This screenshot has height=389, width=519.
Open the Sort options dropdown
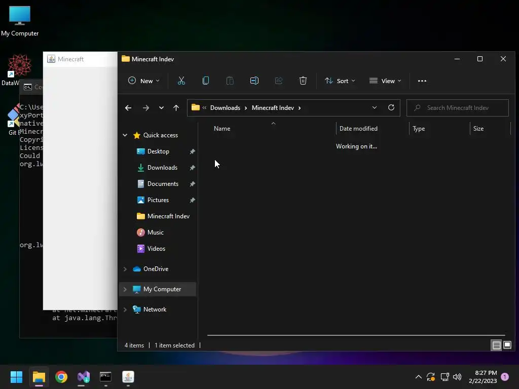pos(340,81)
